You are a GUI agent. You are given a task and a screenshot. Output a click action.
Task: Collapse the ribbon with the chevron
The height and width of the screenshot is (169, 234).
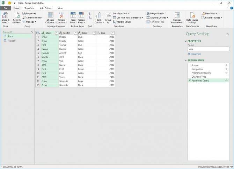pos(227,8)
